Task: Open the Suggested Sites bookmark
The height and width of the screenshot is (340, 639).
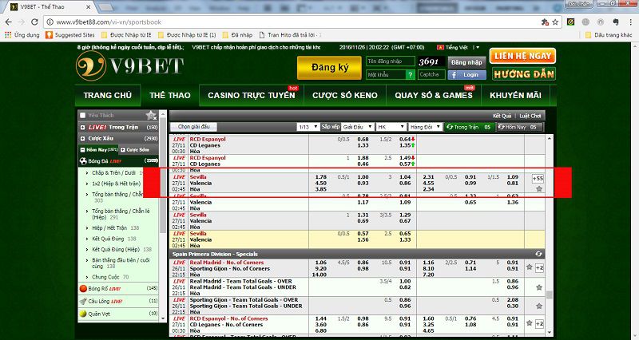Action: (x=70, y=35)
